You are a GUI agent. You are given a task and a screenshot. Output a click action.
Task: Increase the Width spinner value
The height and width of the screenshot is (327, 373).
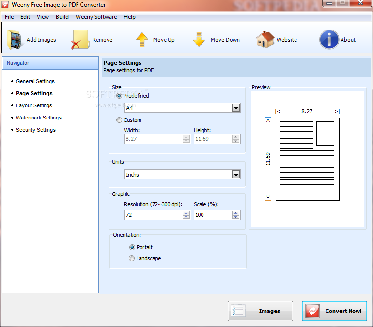pos(186,137)
